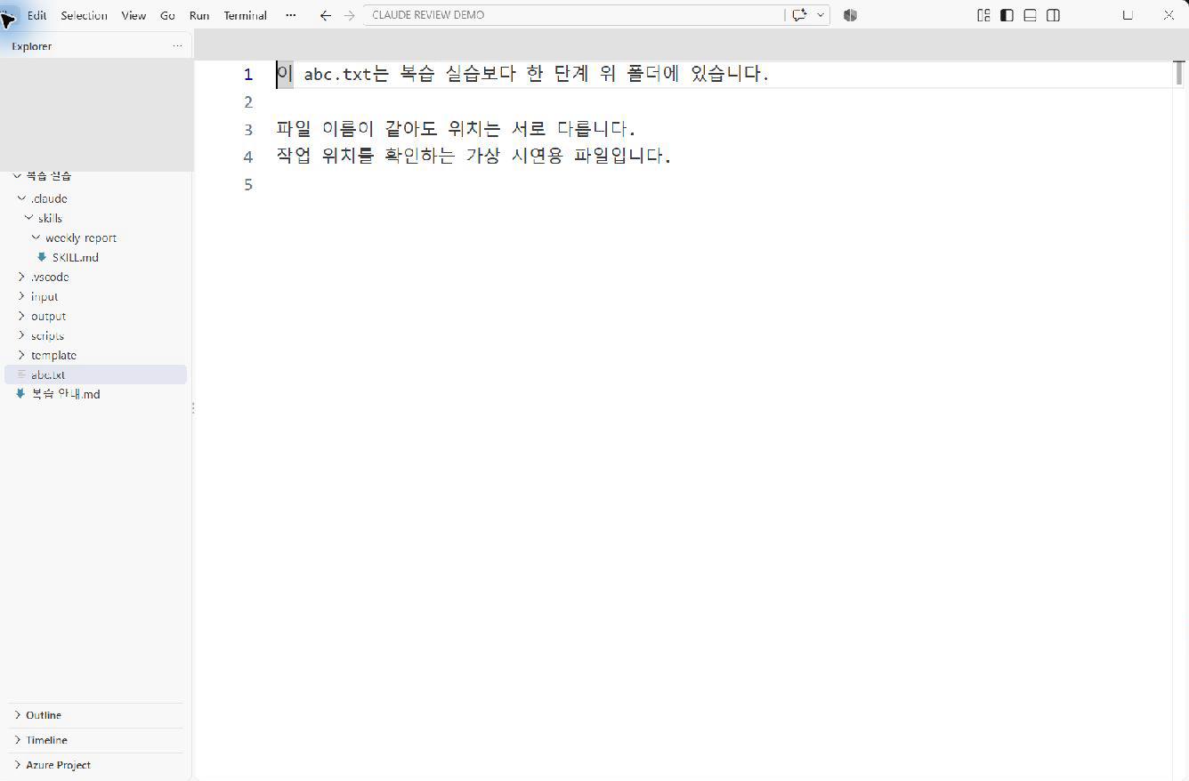Open the dropdown arrow beside the chat icon

[821, 15]
